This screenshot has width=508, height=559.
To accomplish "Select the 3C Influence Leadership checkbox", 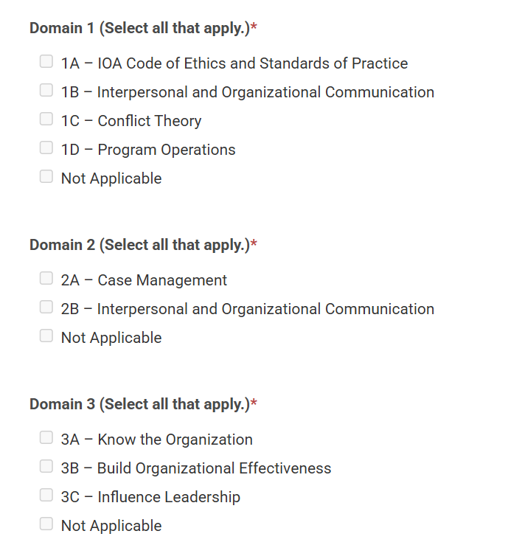I will coord(46,495).
